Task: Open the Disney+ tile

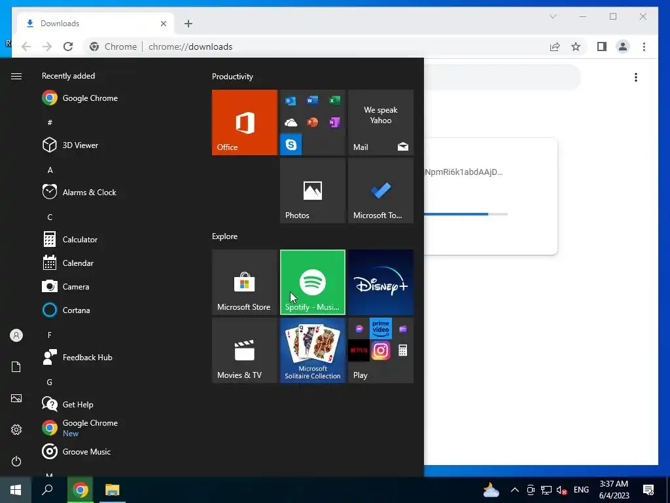Action: (x=381, y=282)
